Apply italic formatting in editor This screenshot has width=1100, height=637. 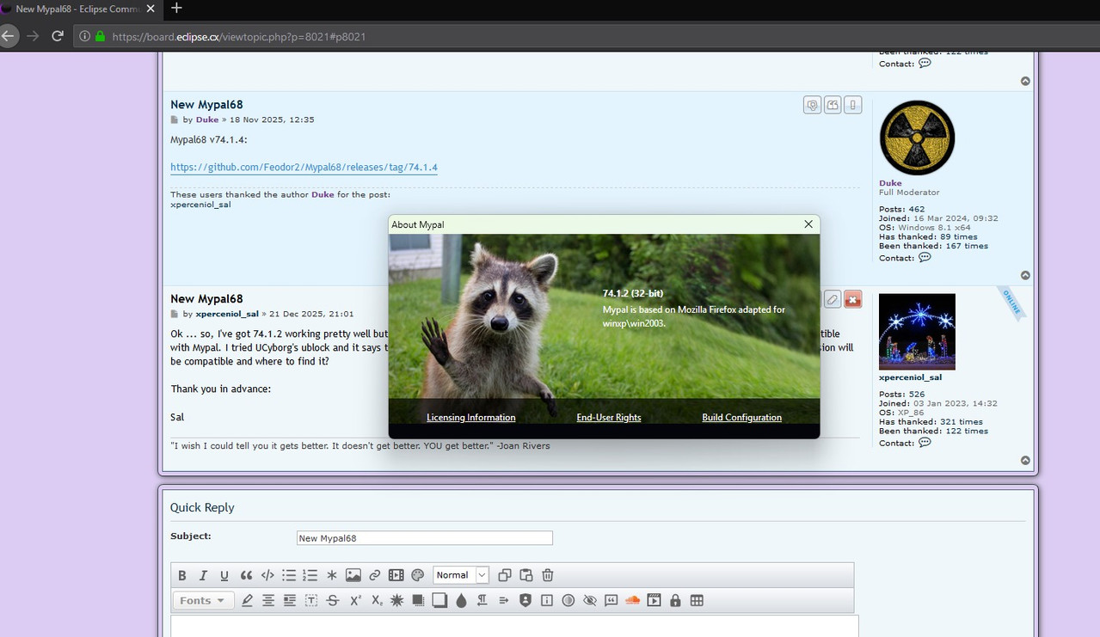204,575
